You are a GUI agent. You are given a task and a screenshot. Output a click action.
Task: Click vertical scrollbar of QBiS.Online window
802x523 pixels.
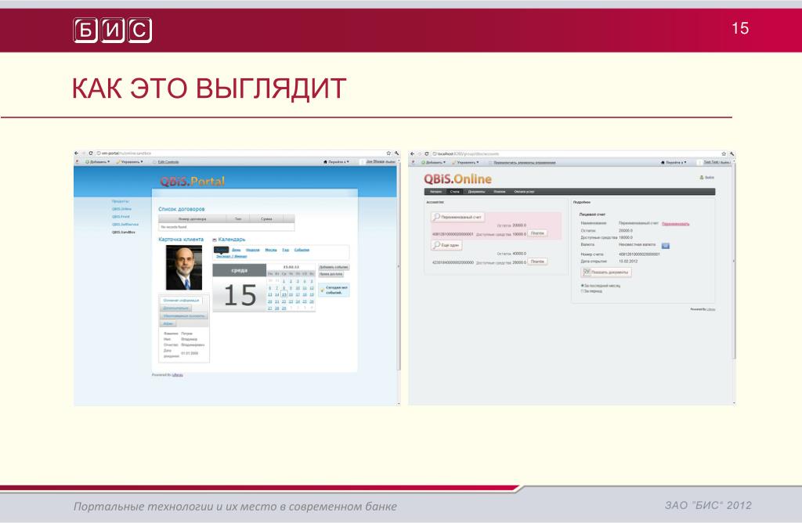click(734, 261)
